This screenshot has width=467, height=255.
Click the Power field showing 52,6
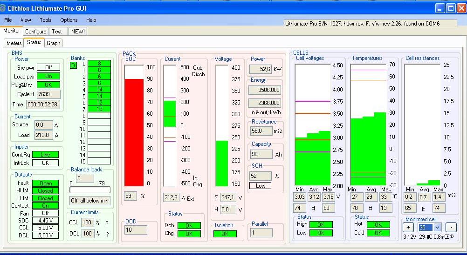tap(261, 69)
